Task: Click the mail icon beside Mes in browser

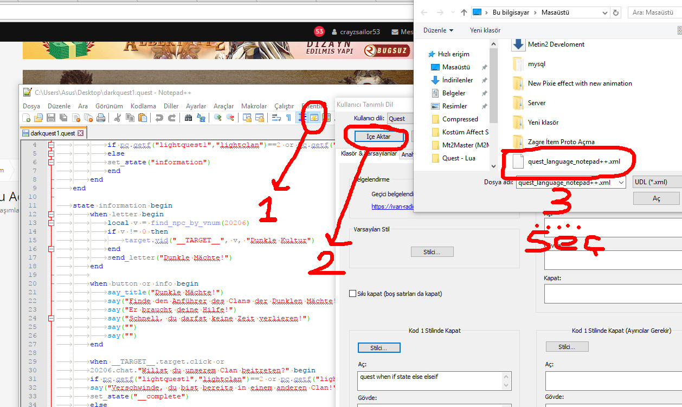Action: click(x=395, y=32)
